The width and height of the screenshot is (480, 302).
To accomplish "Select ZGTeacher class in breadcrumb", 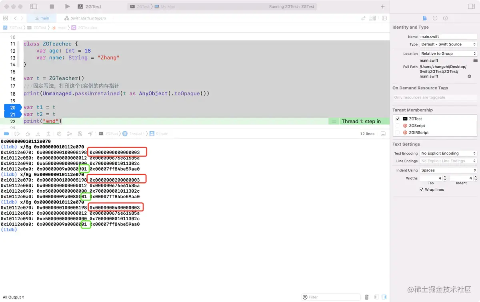I will [x=84, y=28].
